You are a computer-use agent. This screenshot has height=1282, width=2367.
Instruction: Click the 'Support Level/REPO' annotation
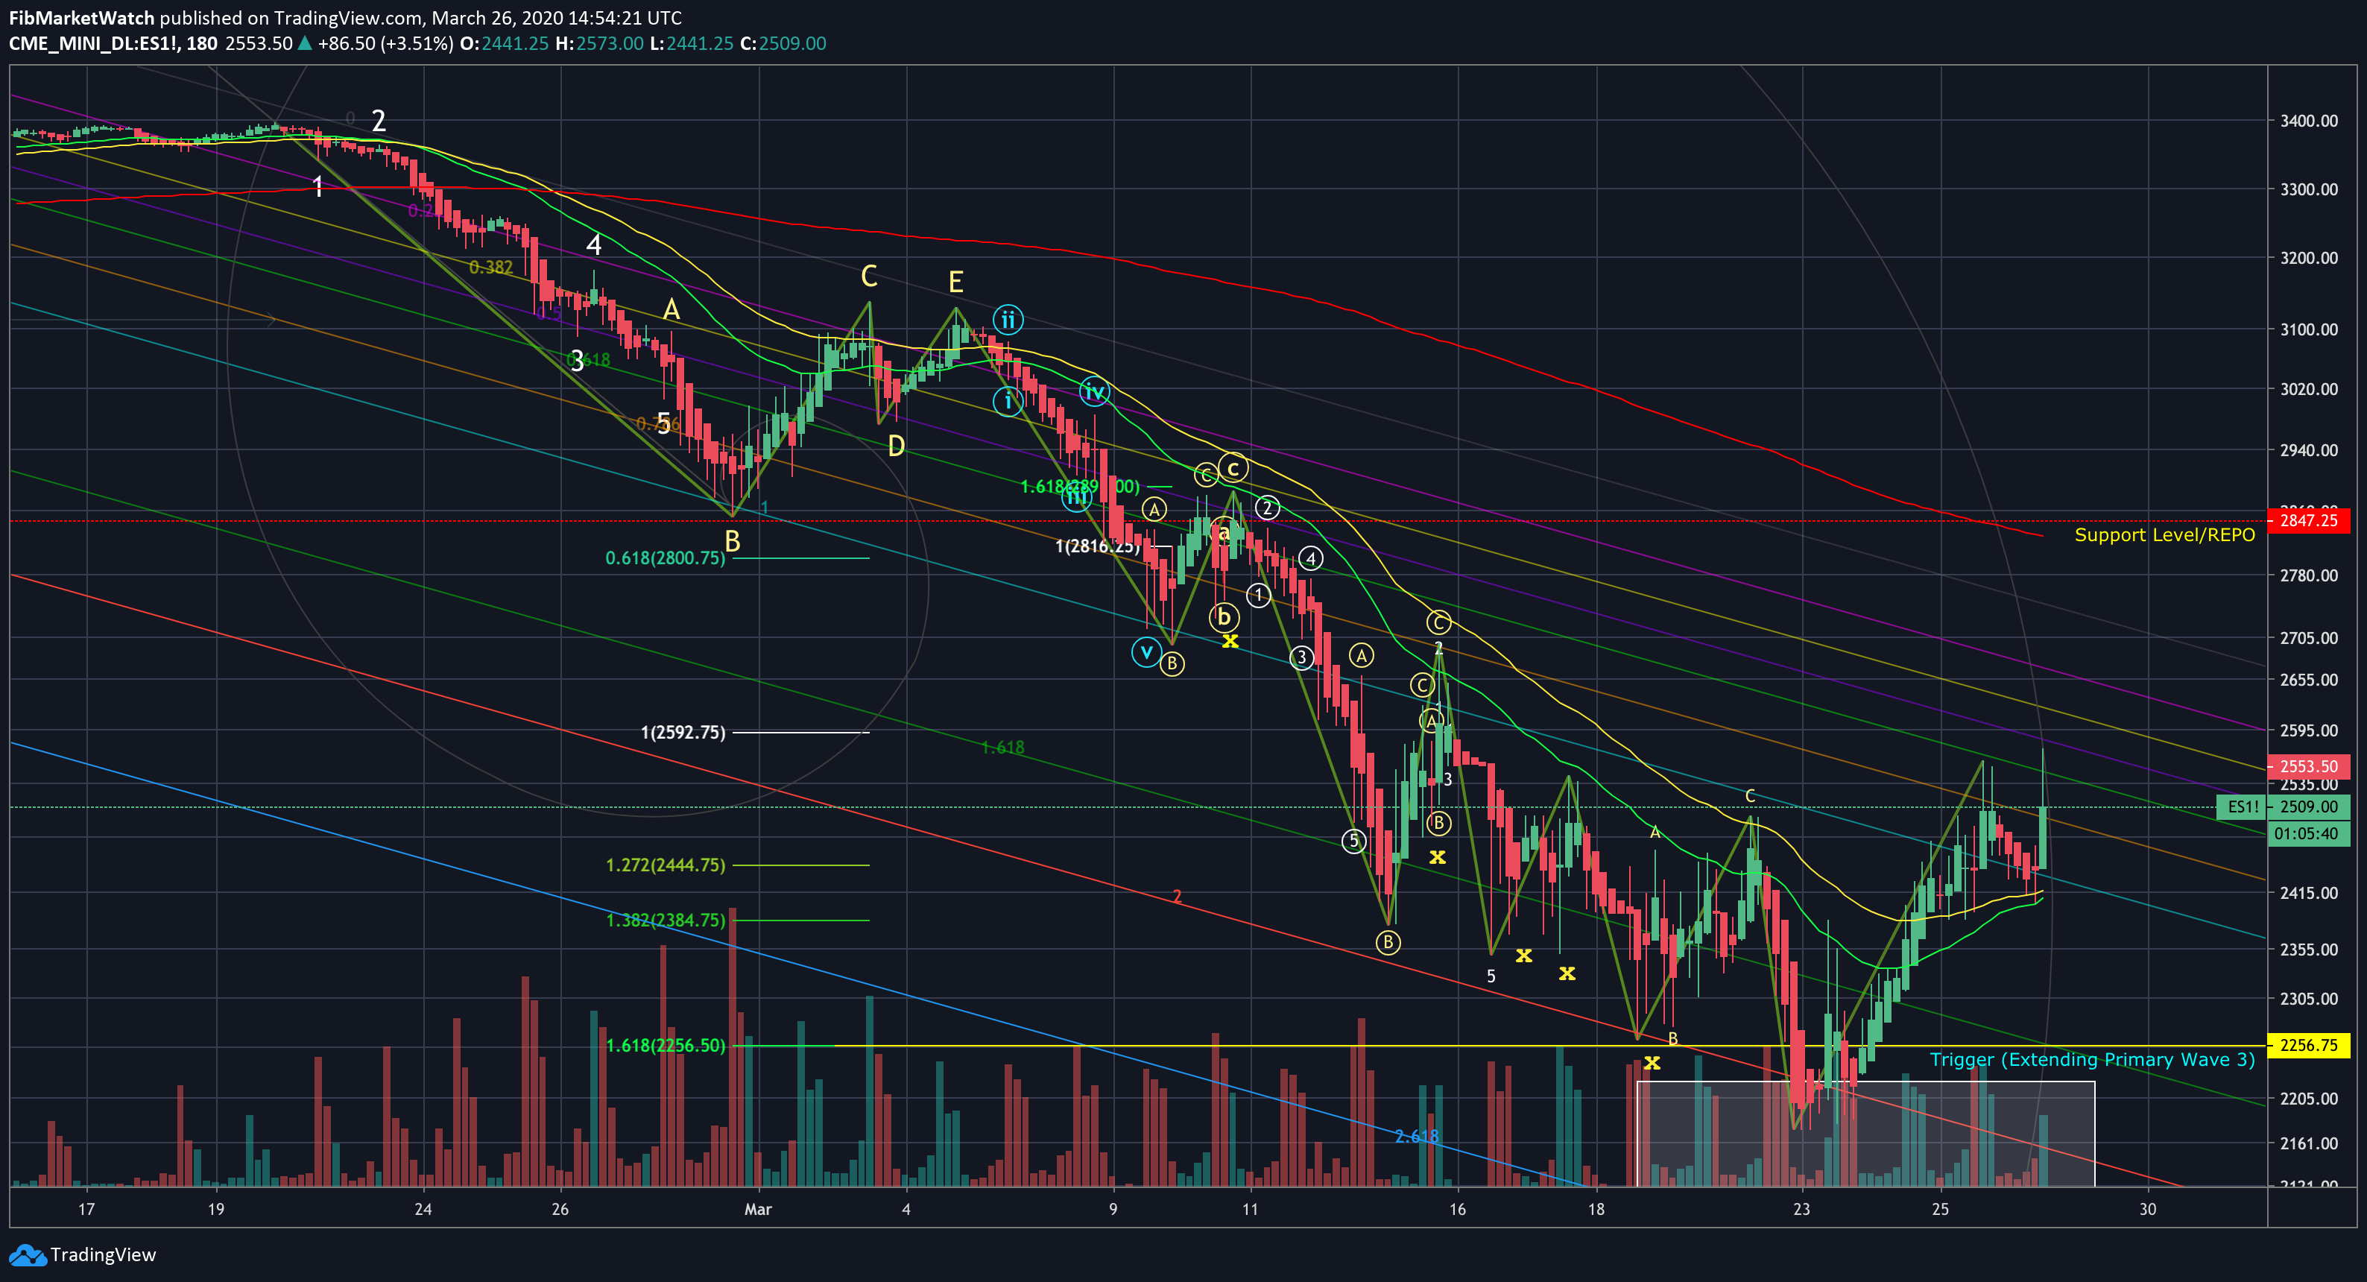coord(2164,535)
